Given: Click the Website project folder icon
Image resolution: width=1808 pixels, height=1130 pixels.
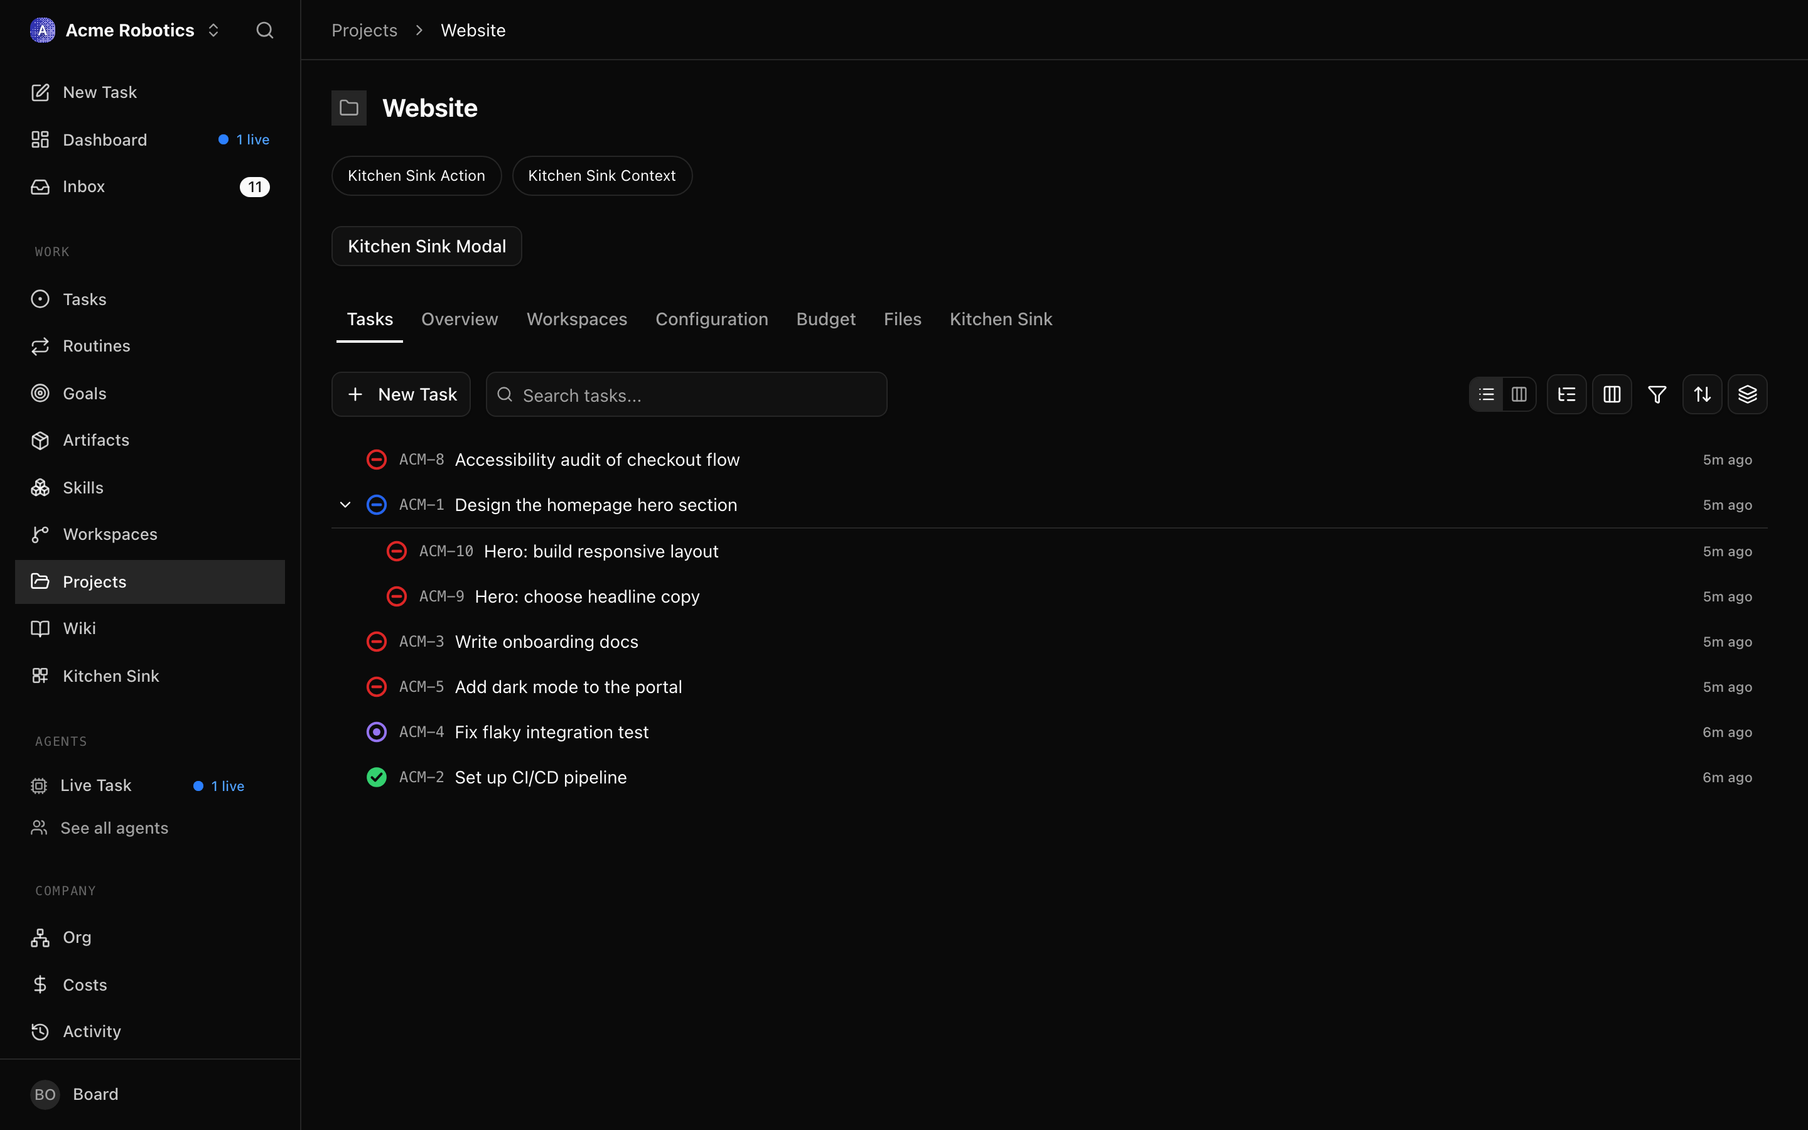Looking at the screenshot, I should coord(349,107).
